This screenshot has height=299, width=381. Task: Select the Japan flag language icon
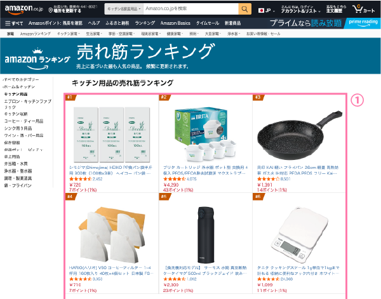point(261,11)
